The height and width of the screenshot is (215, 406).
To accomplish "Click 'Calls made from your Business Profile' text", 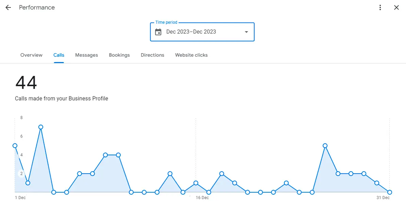I will coord(61,98).
